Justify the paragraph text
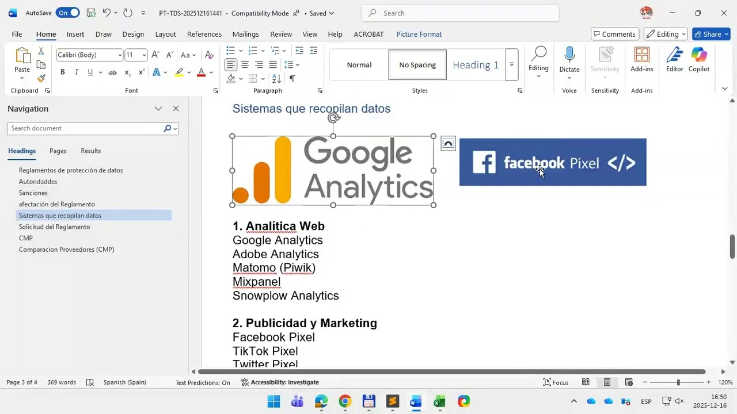 [x=273, y=64]
